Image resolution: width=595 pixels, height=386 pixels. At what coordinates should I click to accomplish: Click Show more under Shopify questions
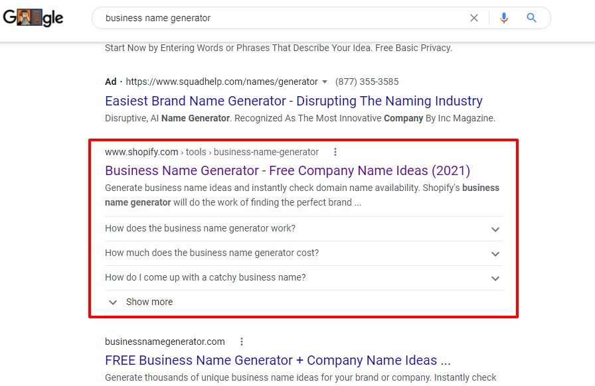click(x=149, y=302)
